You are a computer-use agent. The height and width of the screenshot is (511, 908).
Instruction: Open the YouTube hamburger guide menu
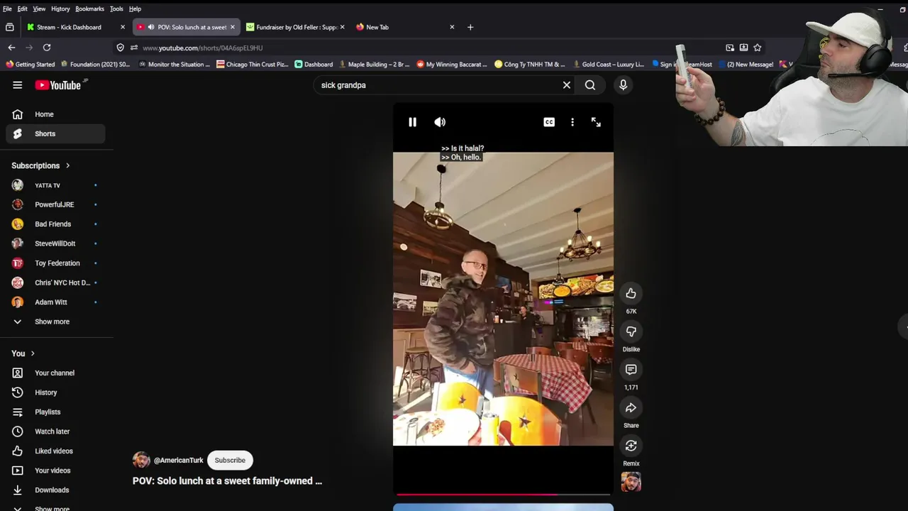point(17,85)
